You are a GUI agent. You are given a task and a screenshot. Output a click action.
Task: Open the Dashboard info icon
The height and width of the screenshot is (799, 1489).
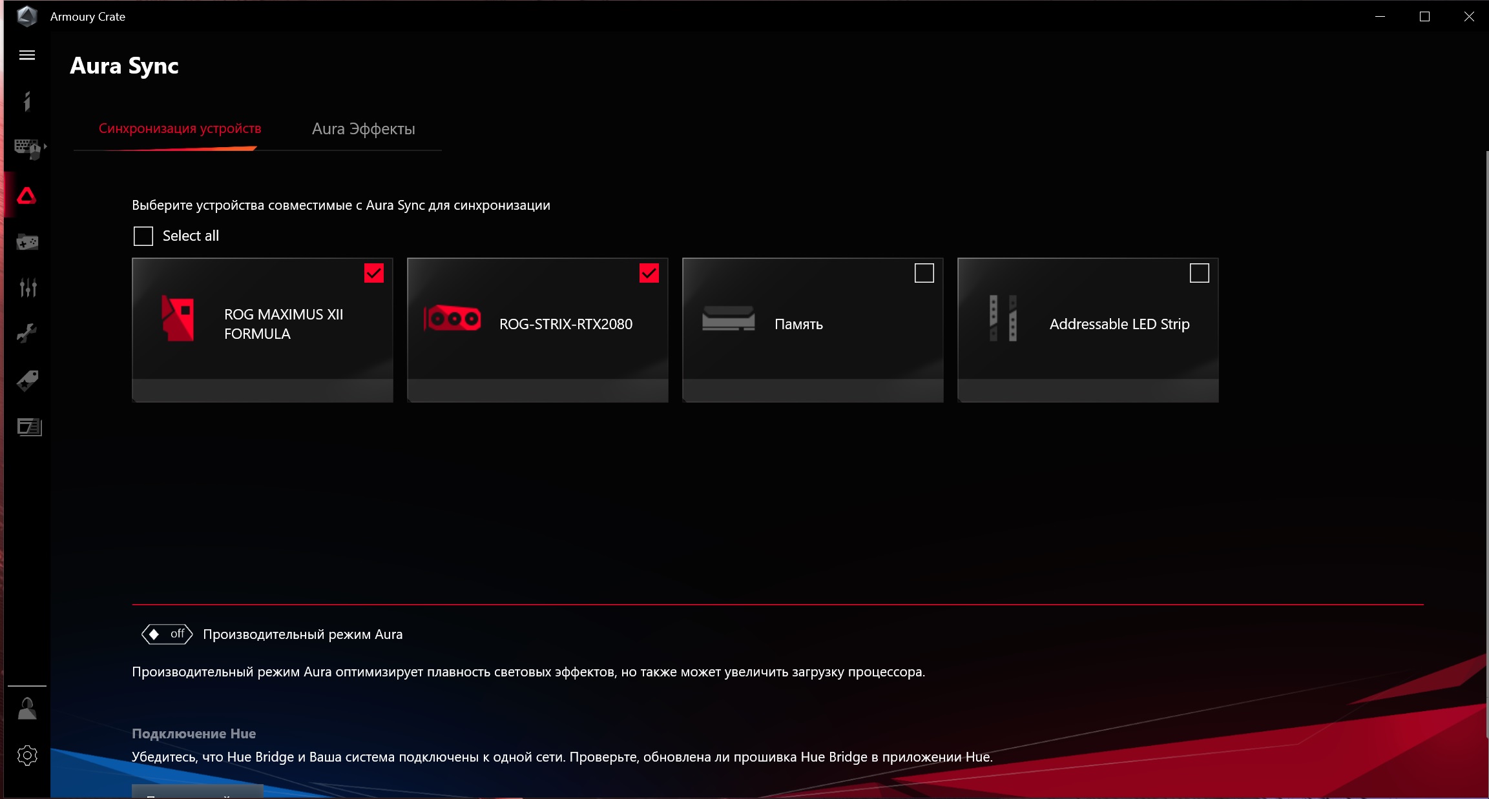pyautogui.click(x=27, y=101)
